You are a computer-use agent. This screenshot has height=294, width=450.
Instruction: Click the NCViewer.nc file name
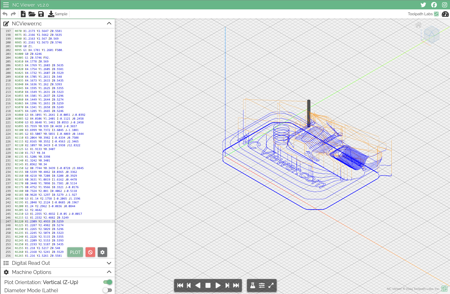[x=27, y=24]
